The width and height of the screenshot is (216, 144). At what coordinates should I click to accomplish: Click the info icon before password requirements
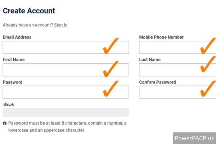pyautogui.click(x=5, y=123)
